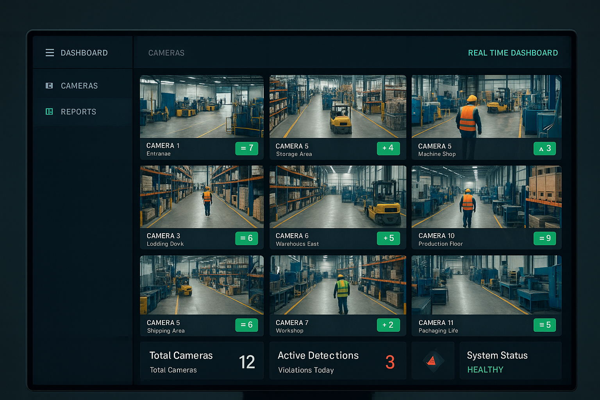
Task: Toggle the "+5" badge on Warehouse East feed
Action: pyautogui.click(x=388, y=238)
